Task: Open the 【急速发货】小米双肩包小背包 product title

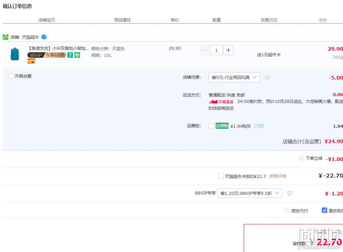Action: coord(58,48)
